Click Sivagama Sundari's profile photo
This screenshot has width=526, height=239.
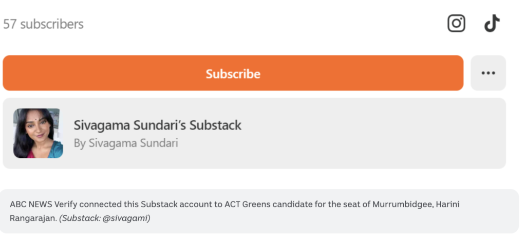tap(38, 133)
